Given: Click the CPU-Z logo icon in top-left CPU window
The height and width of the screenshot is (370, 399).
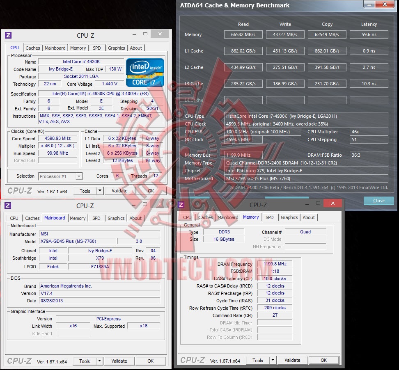Looking at the screenshot, I should [x=8, y=35].
